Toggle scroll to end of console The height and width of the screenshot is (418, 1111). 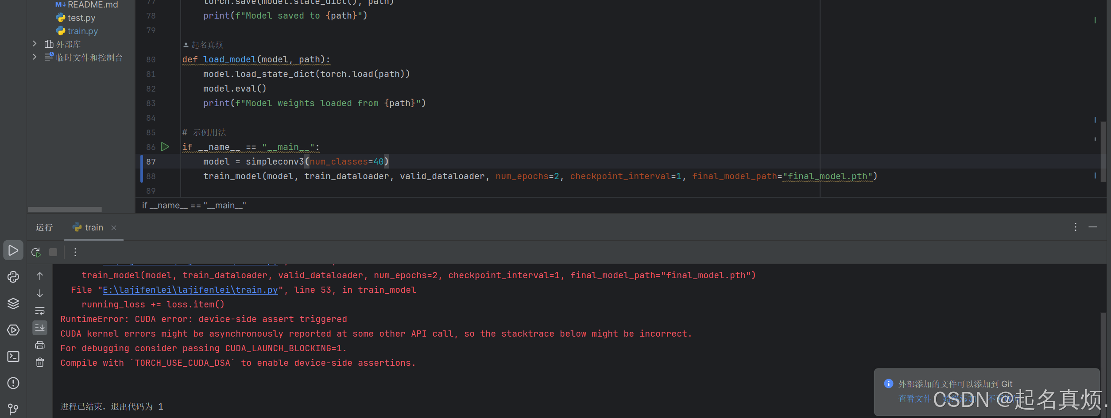(x=40, y=328)
